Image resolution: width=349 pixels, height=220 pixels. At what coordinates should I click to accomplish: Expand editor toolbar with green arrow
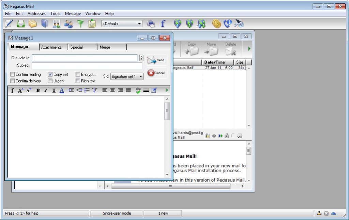click(167, 90)
